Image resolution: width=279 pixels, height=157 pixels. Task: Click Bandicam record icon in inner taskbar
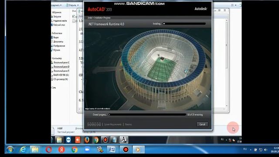pyautogui.click(x=105, y=140)
